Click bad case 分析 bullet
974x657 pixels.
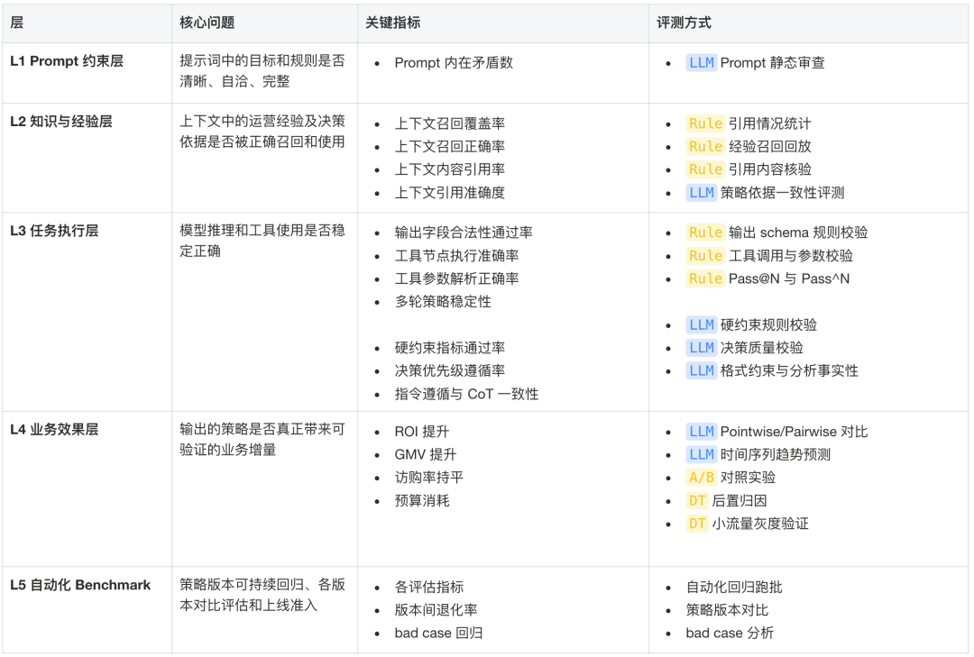[x=730, y=633]
